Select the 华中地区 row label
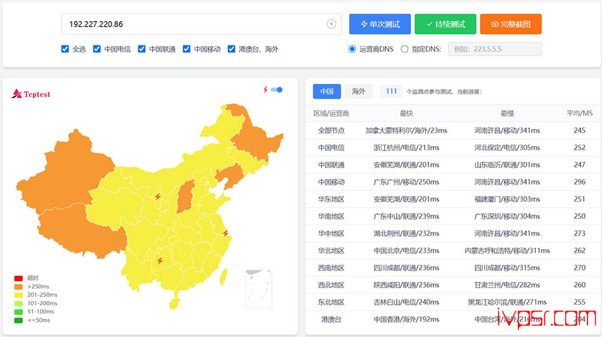This screenshot has height=337, width=602. 331,233
